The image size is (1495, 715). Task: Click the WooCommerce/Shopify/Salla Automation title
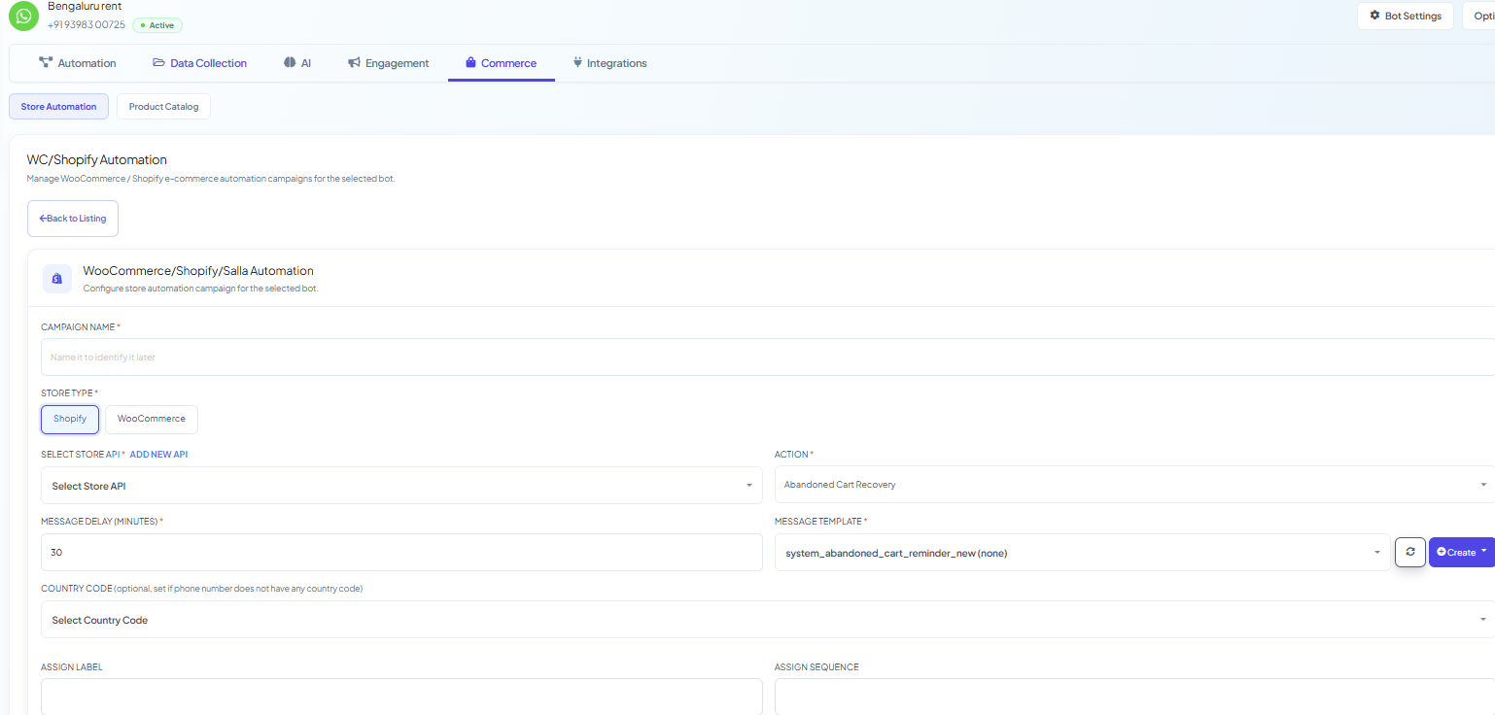click(x=198, y=271)
